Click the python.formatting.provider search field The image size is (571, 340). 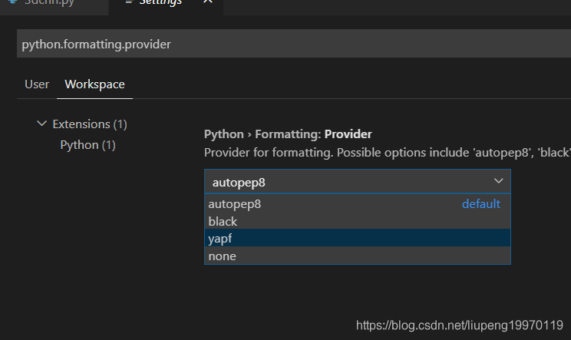point(292,44)
